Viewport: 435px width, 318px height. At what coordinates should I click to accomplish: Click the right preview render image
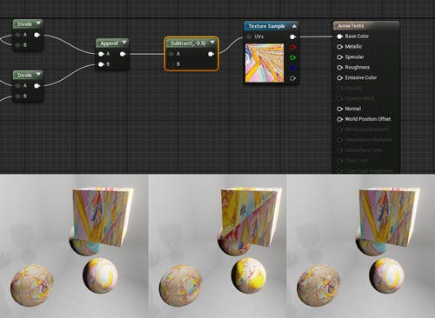tap(361, 246)
